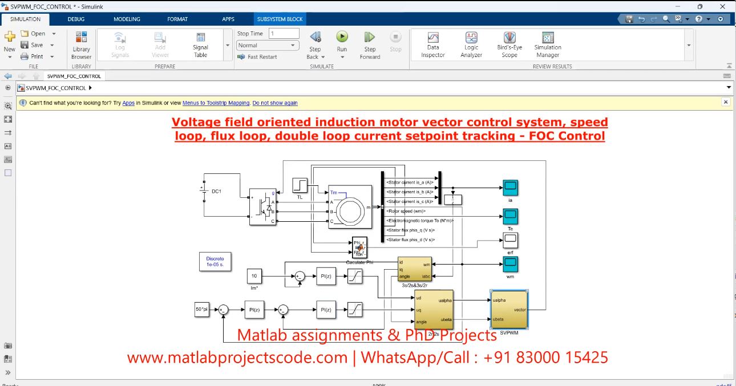
Task: Click the Area box icon in left palette
Action: (8, 173)
